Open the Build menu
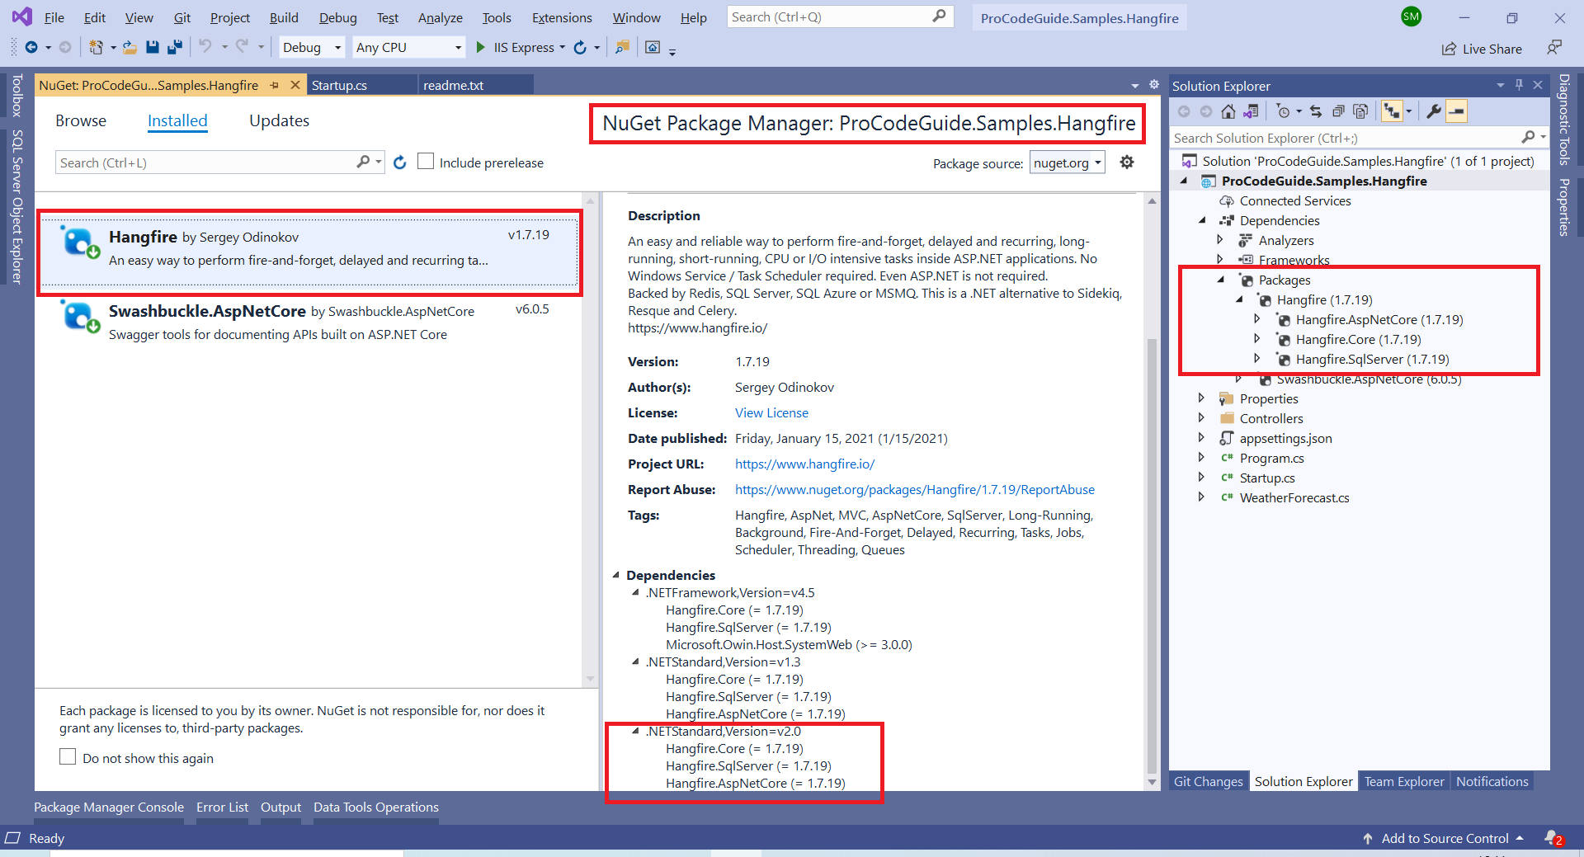Viewport: 1584px width, 857px height. 284,17
